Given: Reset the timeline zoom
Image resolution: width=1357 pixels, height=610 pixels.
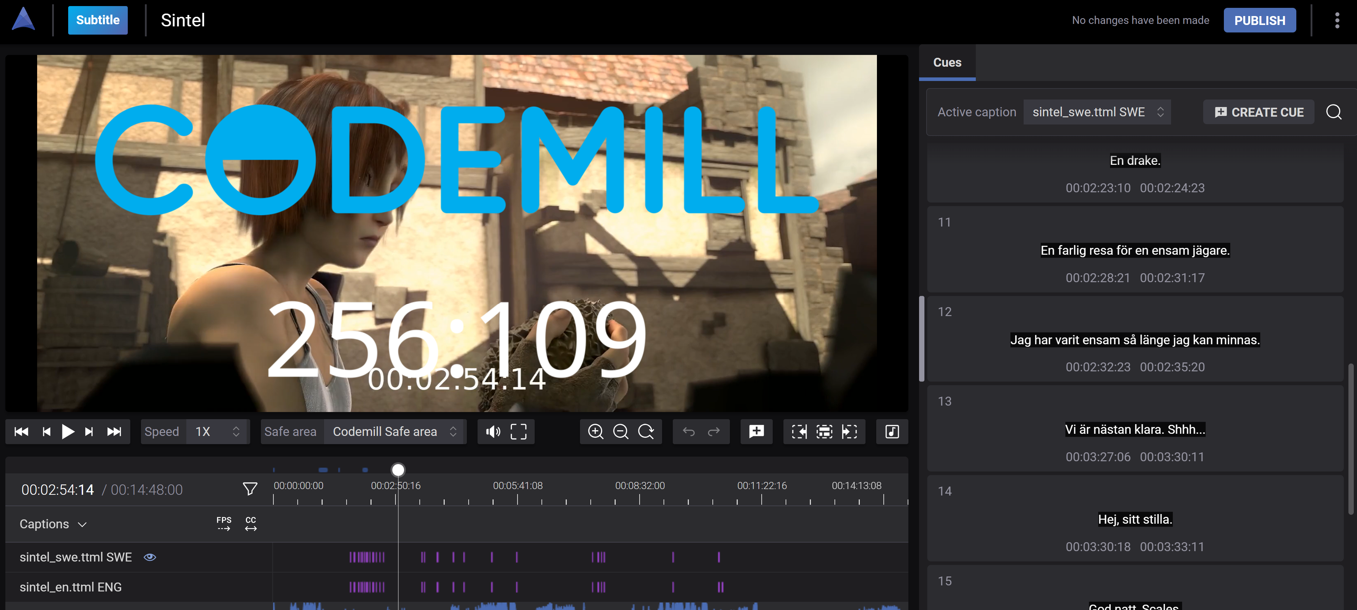Looking at the screenshot, I should (x=646, y=432).
